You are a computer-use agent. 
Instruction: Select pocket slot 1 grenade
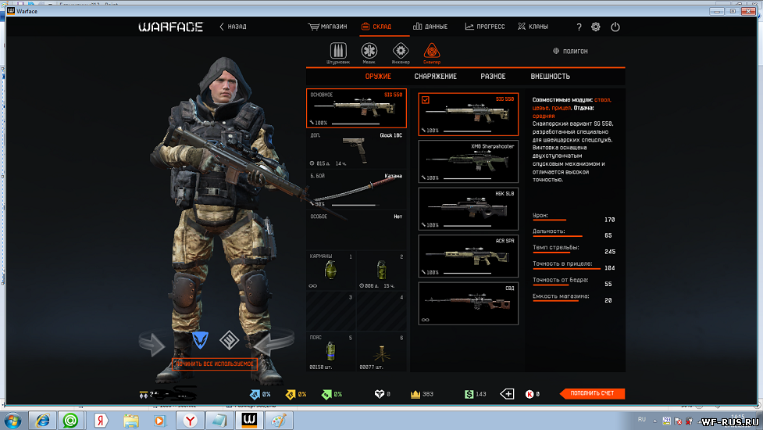tap(330, 271)
